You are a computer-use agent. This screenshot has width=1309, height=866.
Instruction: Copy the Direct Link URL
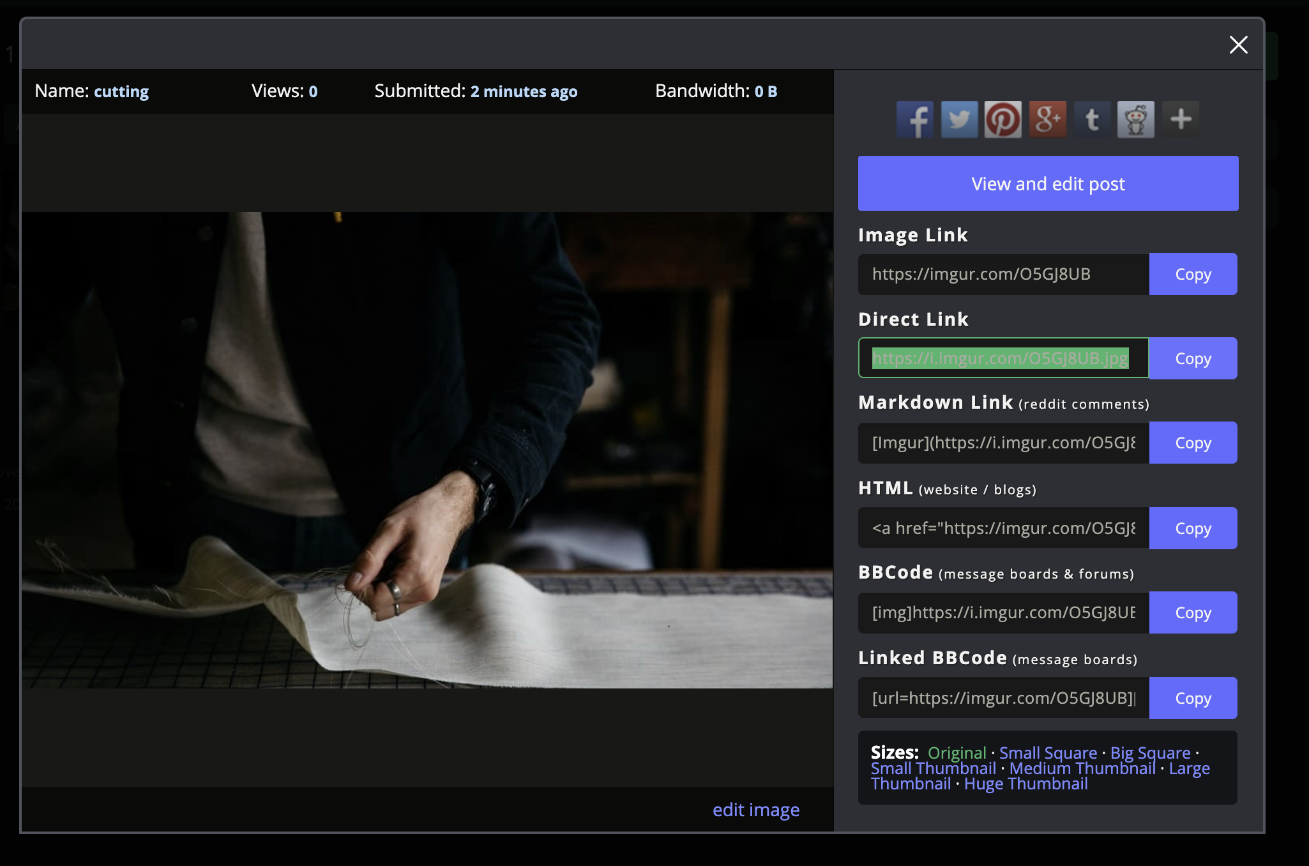1193,358
